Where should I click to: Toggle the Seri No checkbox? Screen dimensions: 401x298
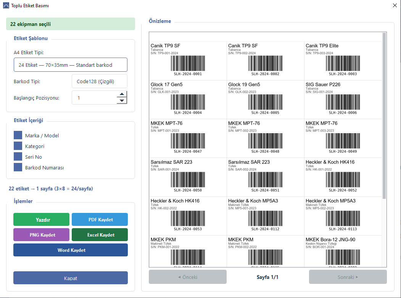18,156
